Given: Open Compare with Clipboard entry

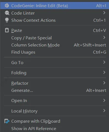Looking at the screenshot, I should point(54,121).
